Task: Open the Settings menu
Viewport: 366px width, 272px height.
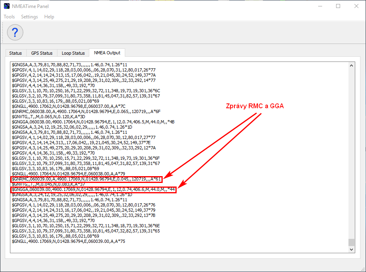Action: [x=30, y=17]
